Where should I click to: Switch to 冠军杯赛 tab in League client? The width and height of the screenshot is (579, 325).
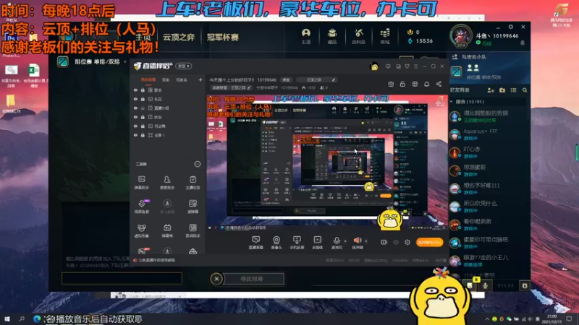pyautogui.click(x=223, y=38)
